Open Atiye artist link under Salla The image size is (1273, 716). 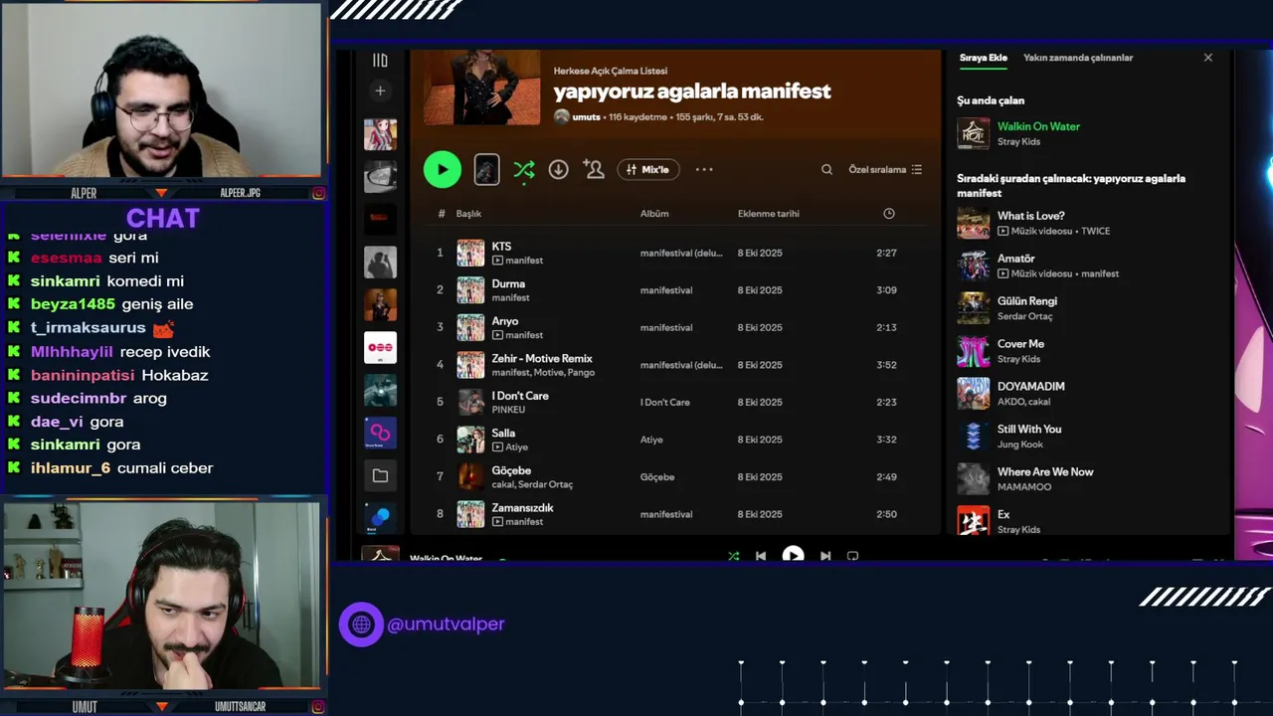[516, 447]
